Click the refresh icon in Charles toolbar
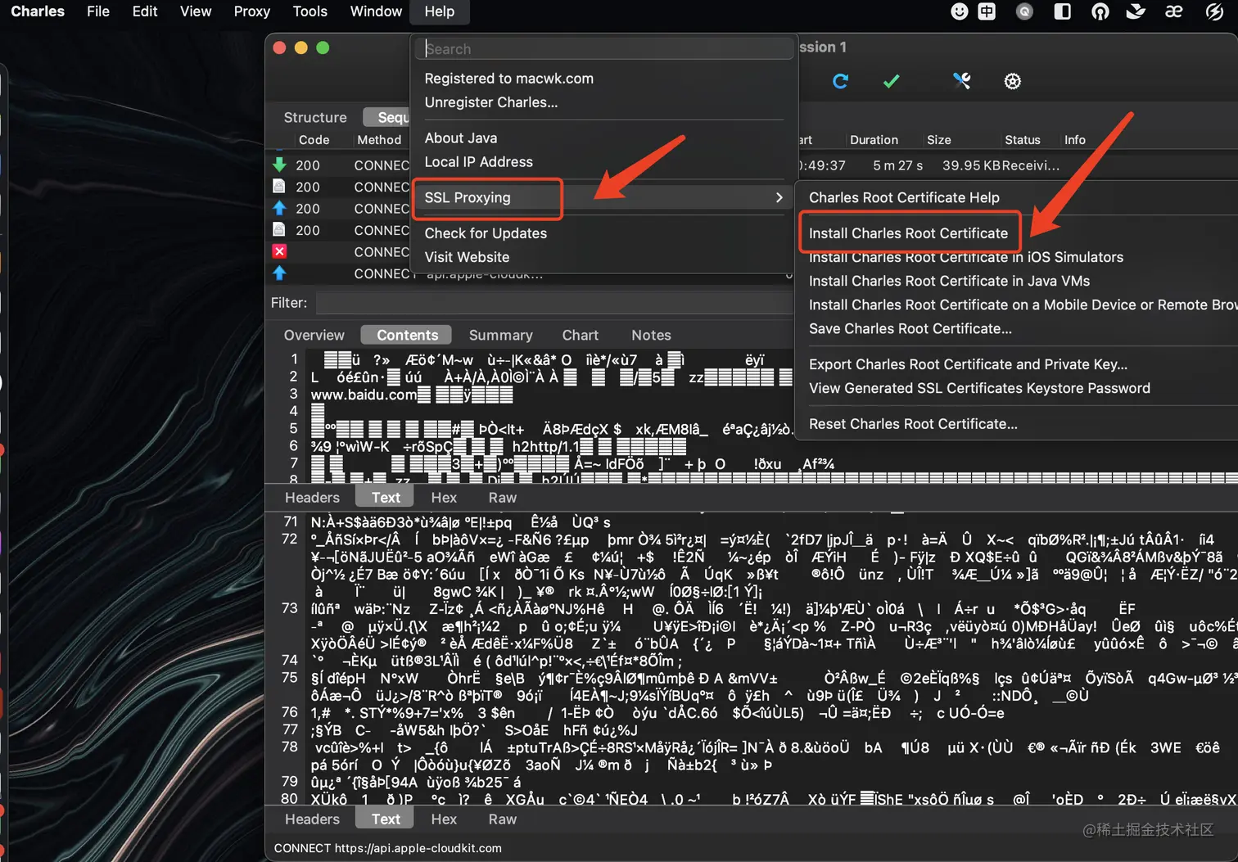 840,81
